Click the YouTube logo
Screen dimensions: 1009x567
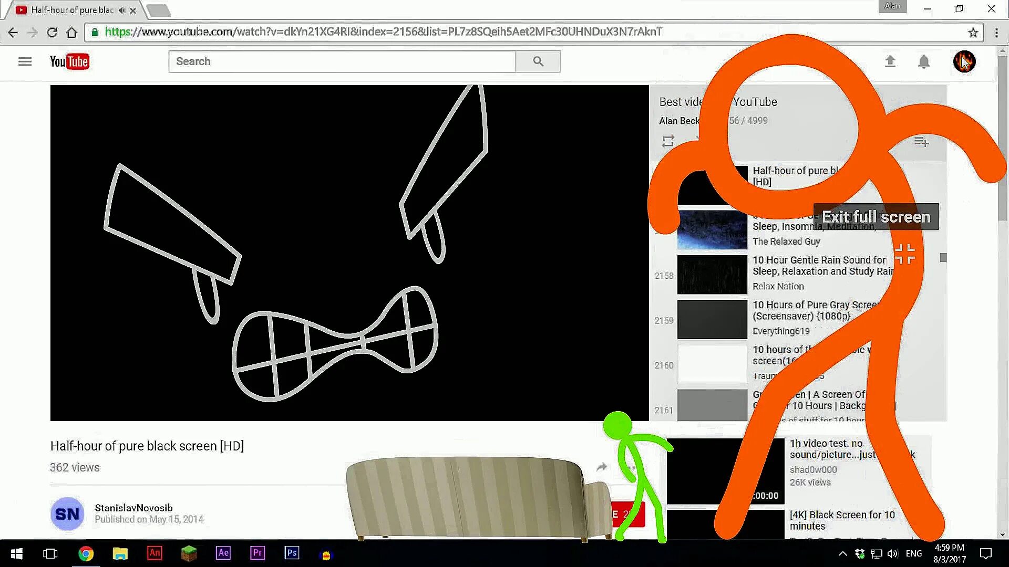(69, 61)
